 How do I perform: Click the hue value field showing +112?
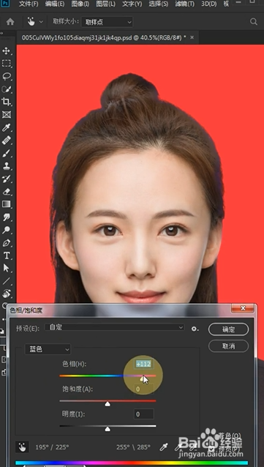pos(144,364)
